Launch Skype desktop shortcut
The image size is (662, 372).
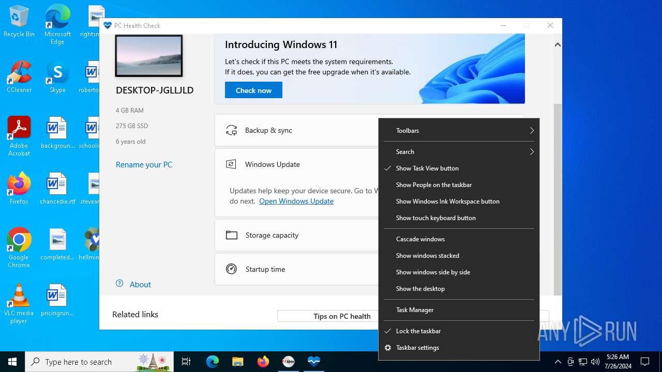57,77
